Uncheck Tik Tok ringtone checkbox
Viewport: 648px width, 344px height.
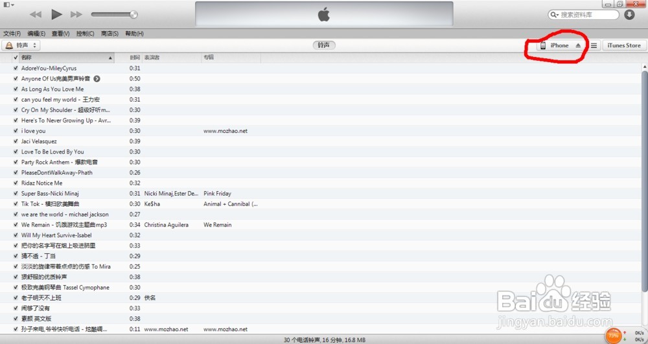point(16,203)
